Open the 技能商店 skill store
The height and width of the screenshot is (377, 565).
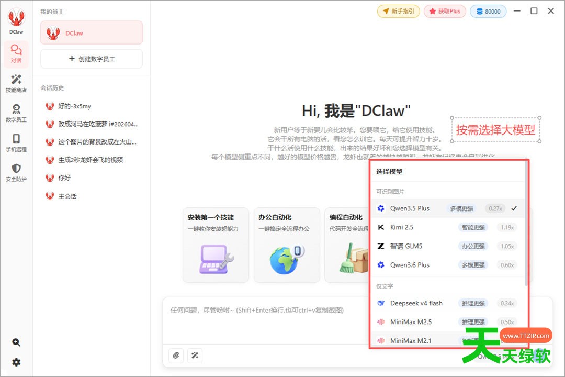16,84
